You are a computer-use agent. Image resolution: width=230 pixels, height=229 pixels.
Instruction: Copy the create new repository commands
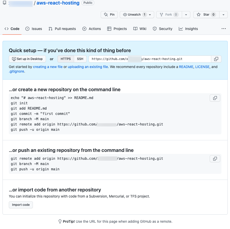coord(215,98)
